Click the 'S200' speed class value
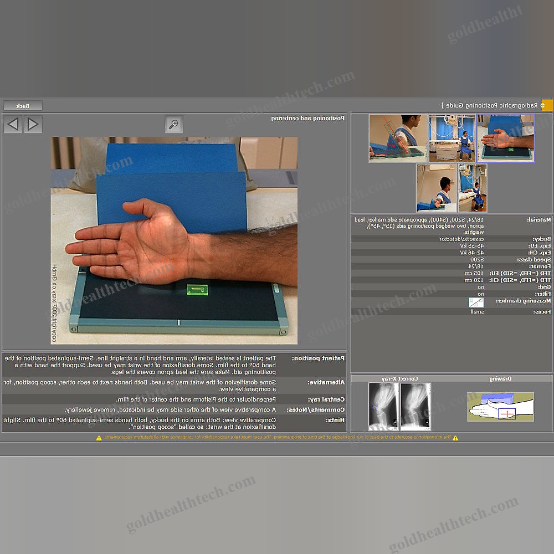554x554 pixels. point(477,260)
